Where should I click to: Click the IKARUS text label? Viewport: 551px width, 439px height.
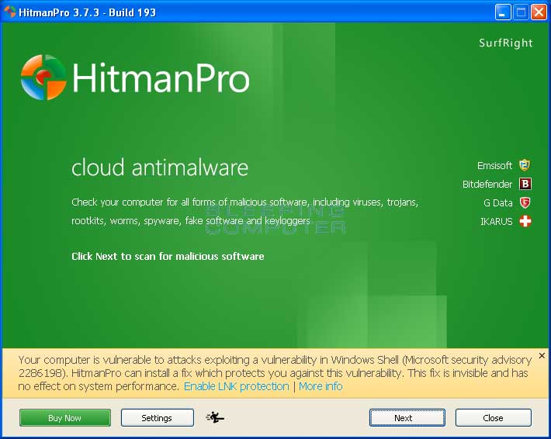[497, 222]
